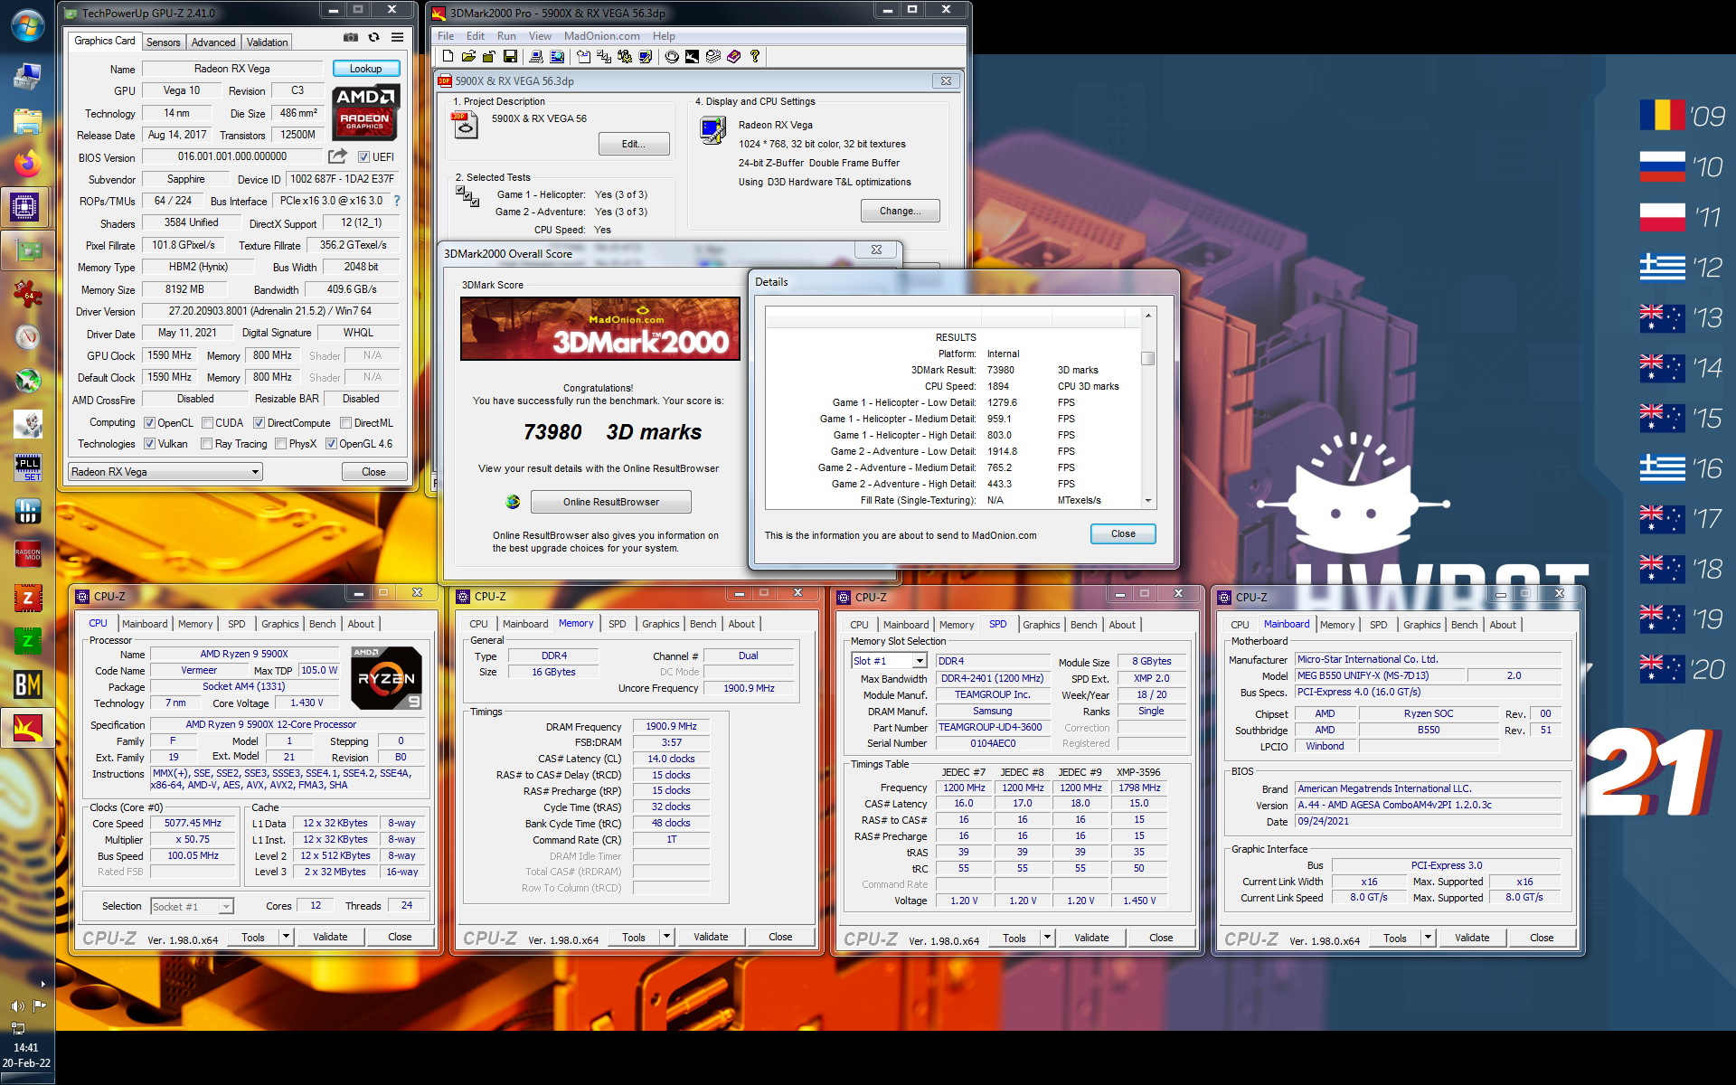Screen dimensions: 1736x1085
Task: Click the GPU-Z green card taskbar icon
Action: (x=27, y=250)
